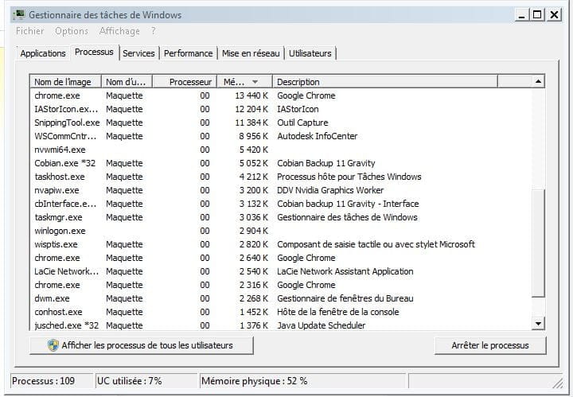Select the winlogon.exe process

click(x=281, y=231)
